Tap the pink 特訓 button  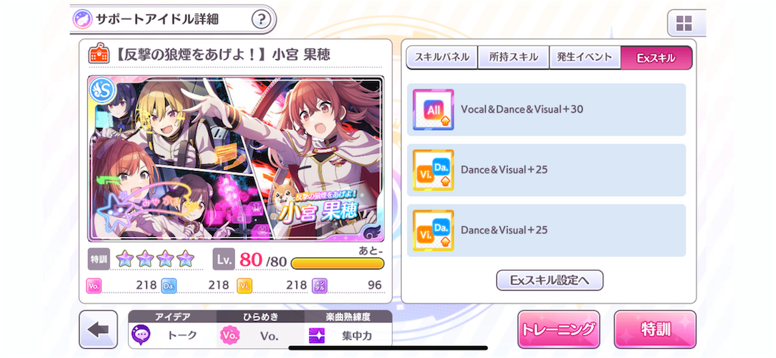coord(656,329)
